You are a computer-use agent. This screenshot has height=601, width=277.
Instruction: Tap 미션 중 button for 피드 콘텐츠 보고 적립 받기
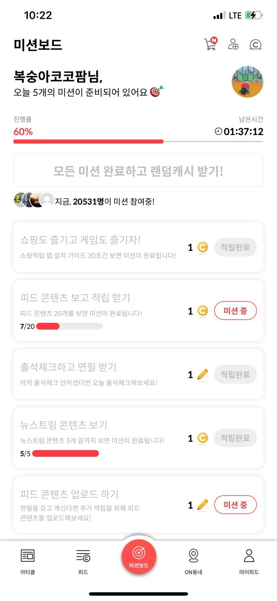click(x=235, y=311)
